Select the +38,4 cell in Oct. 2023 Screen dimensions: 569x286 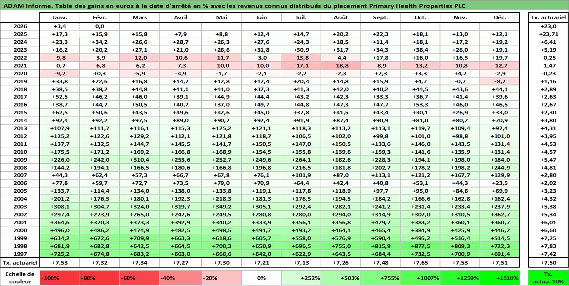click(420, 50)
